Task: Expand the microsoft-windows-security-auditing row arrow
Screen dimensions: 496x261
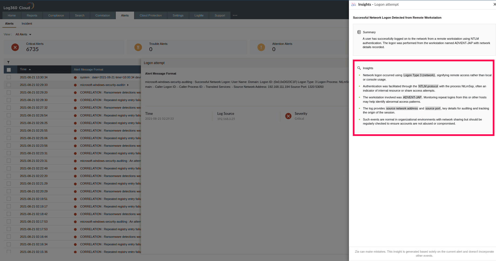Action: point(128,85)
